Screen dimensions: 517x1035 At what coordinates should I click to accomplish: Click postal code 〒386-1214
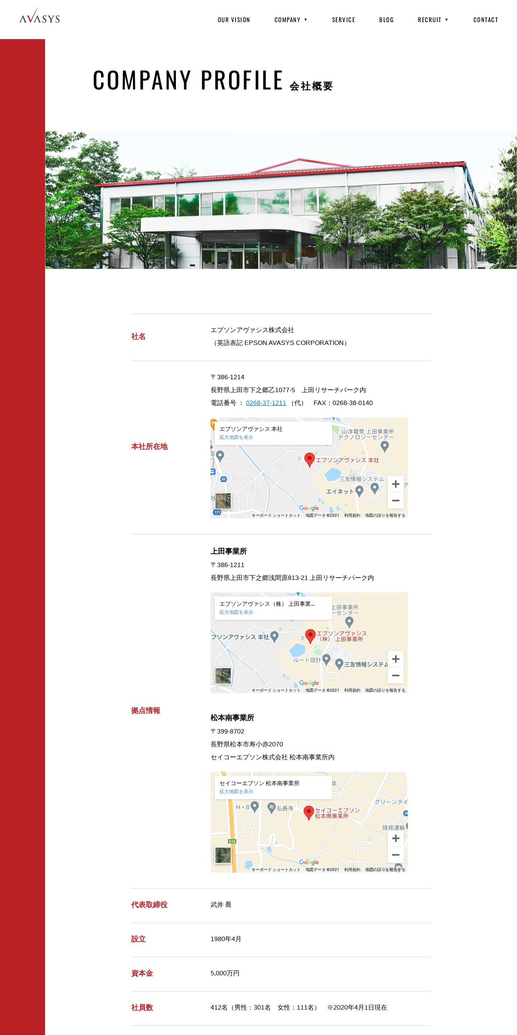(227, 377)
